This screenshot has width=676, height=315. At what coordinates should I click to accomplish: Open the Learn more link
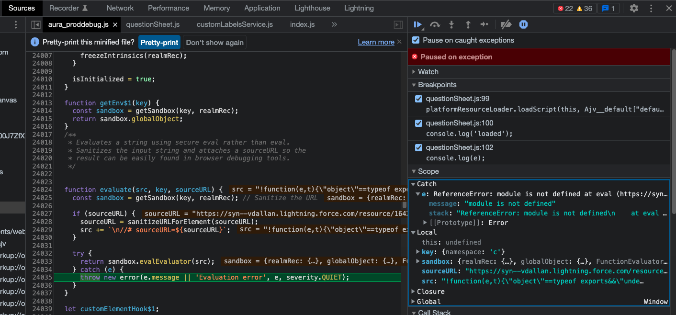pyautogui.click(x=376, y=42)
